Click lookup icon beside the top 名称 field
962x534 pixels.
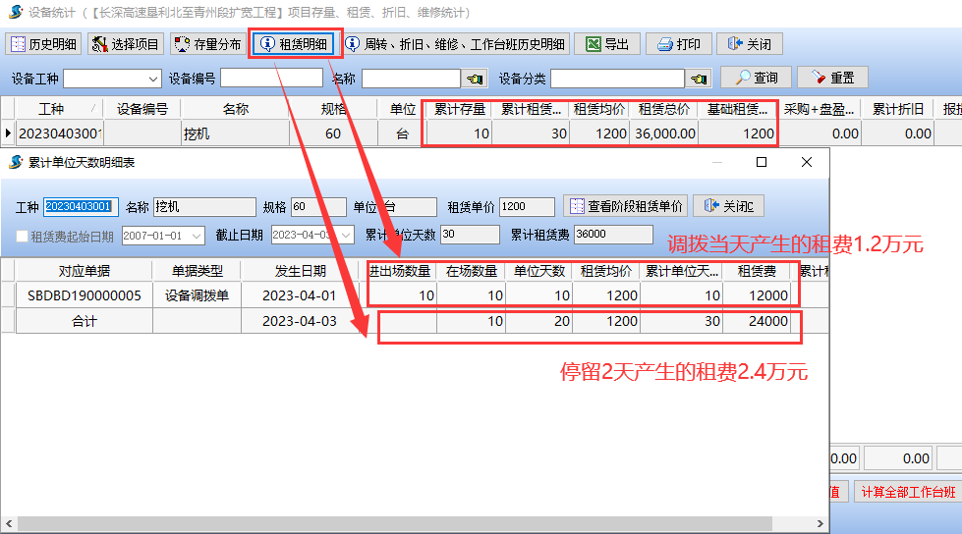click(x=476, y=79)
